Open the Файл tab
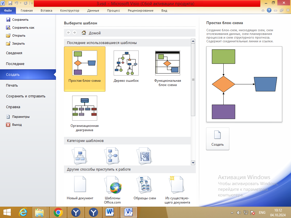291x218 pixels. (x=8, y=11)
